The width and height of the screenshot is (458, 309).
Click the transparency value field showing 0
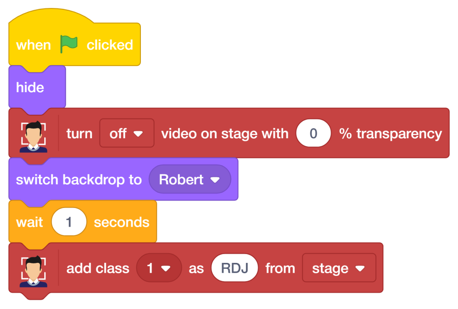pos(314,133)
